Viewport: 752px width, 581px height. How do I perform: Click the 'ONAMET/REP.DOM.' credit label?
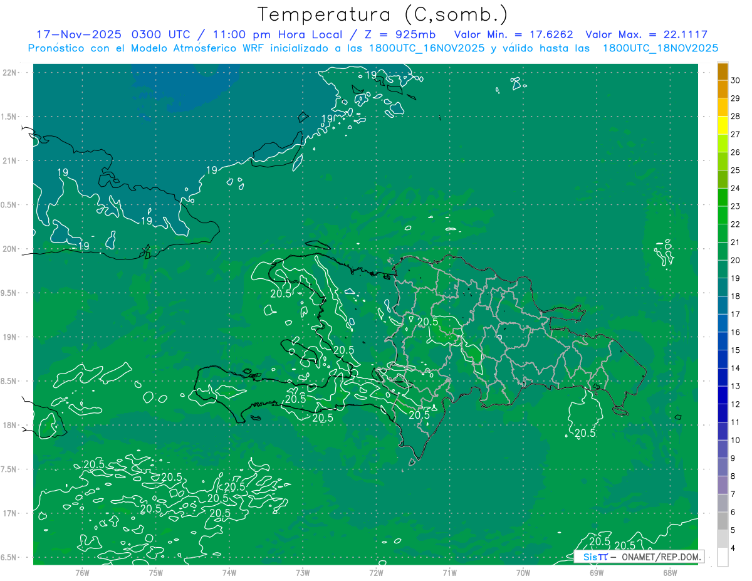(660, 557)
